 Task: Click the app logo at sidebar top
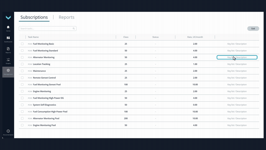click(x=8, y=17)
